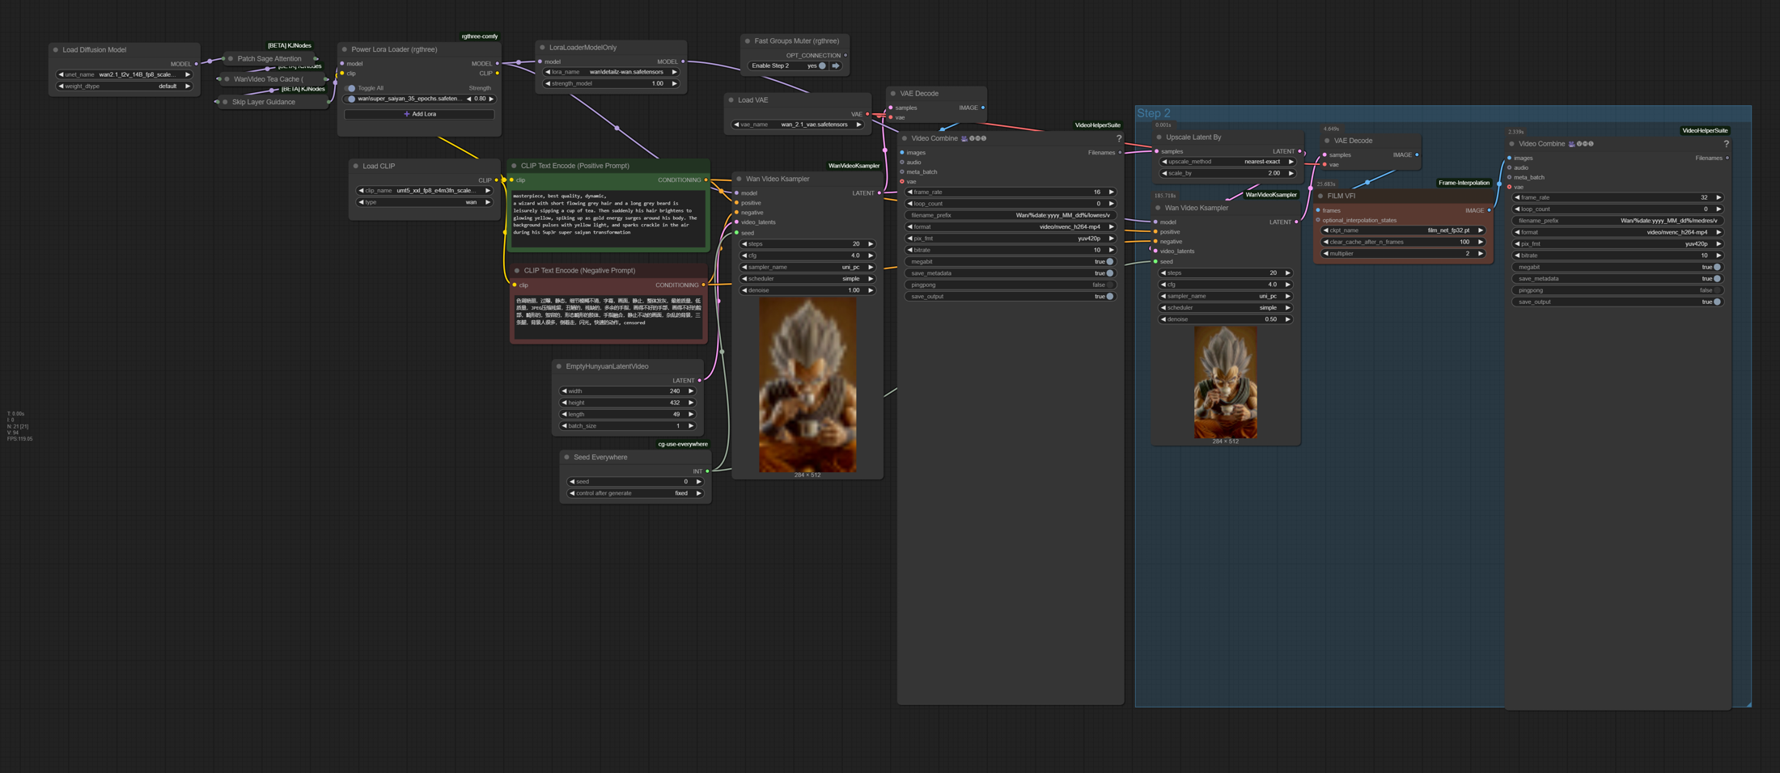The image size is (1780, 773).
Task: Click the positive prompt text box
Action: 608,218
